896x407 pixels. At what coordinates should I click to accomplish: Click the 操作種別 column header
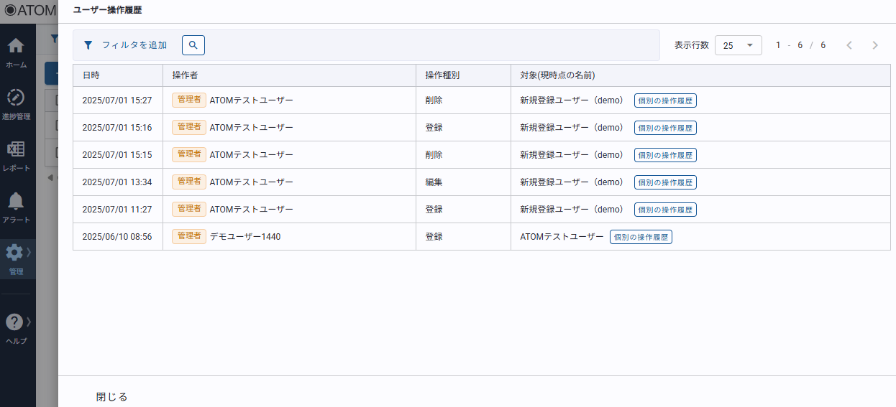point(442,75)
